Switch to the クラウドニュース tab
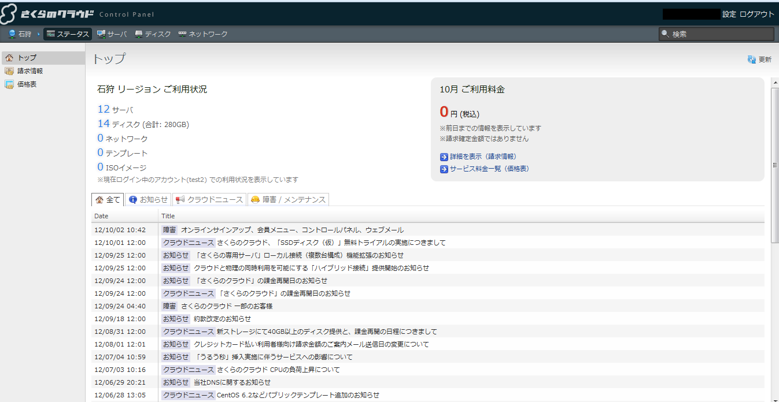Screen dimensions: 779x402 (x=209, y=199)
